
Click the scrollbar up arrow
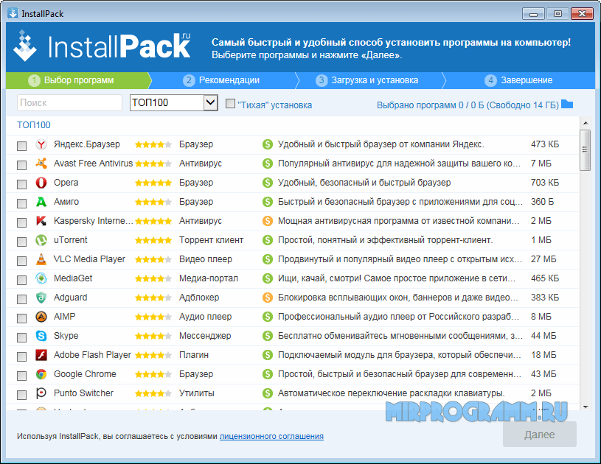[586, 123]
